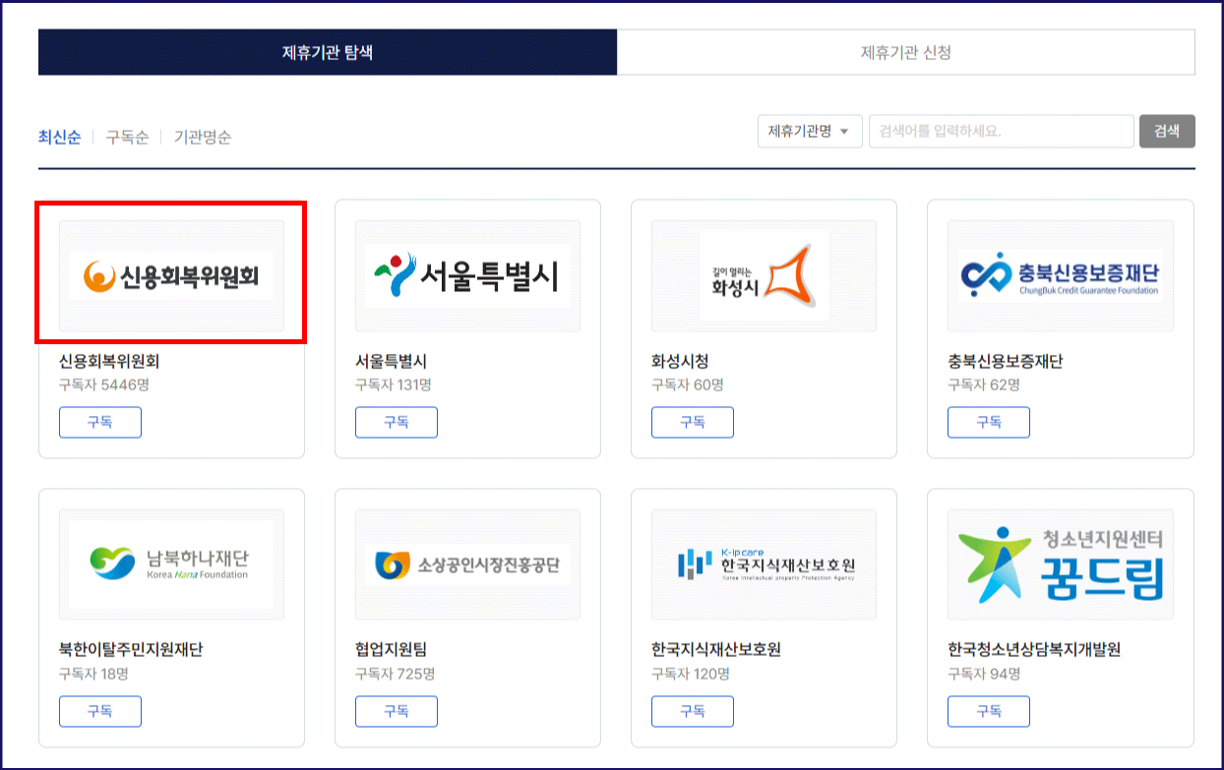This screenshot has height=770, width=1224.
Task: Subscribe to 협업지원팀 with 구독 button
Action: pyautogui.click(x=397, y=711)
